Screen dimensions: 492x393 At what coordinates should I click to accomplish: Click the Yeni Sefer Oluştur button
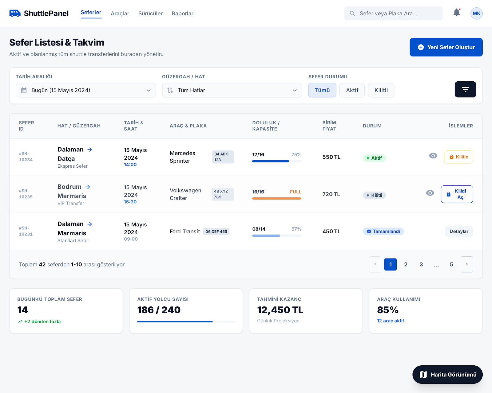446,47
